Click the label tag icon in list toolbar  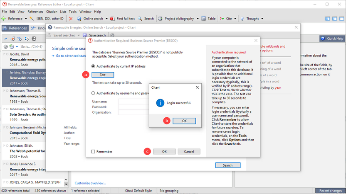tap(13, 39)
